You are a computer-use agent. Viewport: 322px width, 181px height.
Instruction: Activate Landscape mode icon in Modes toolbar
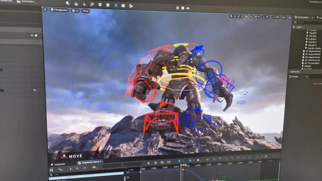[76, 3]
